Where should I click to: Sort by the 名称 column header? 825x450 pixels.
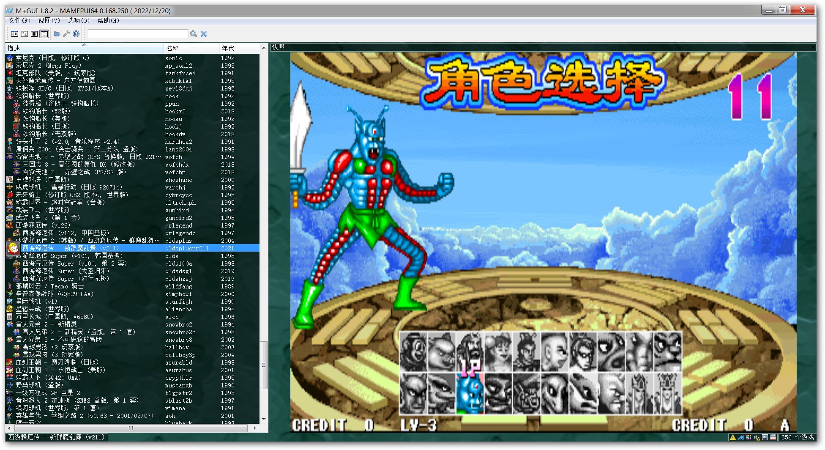pyautogui.click(x=191, y=48)
